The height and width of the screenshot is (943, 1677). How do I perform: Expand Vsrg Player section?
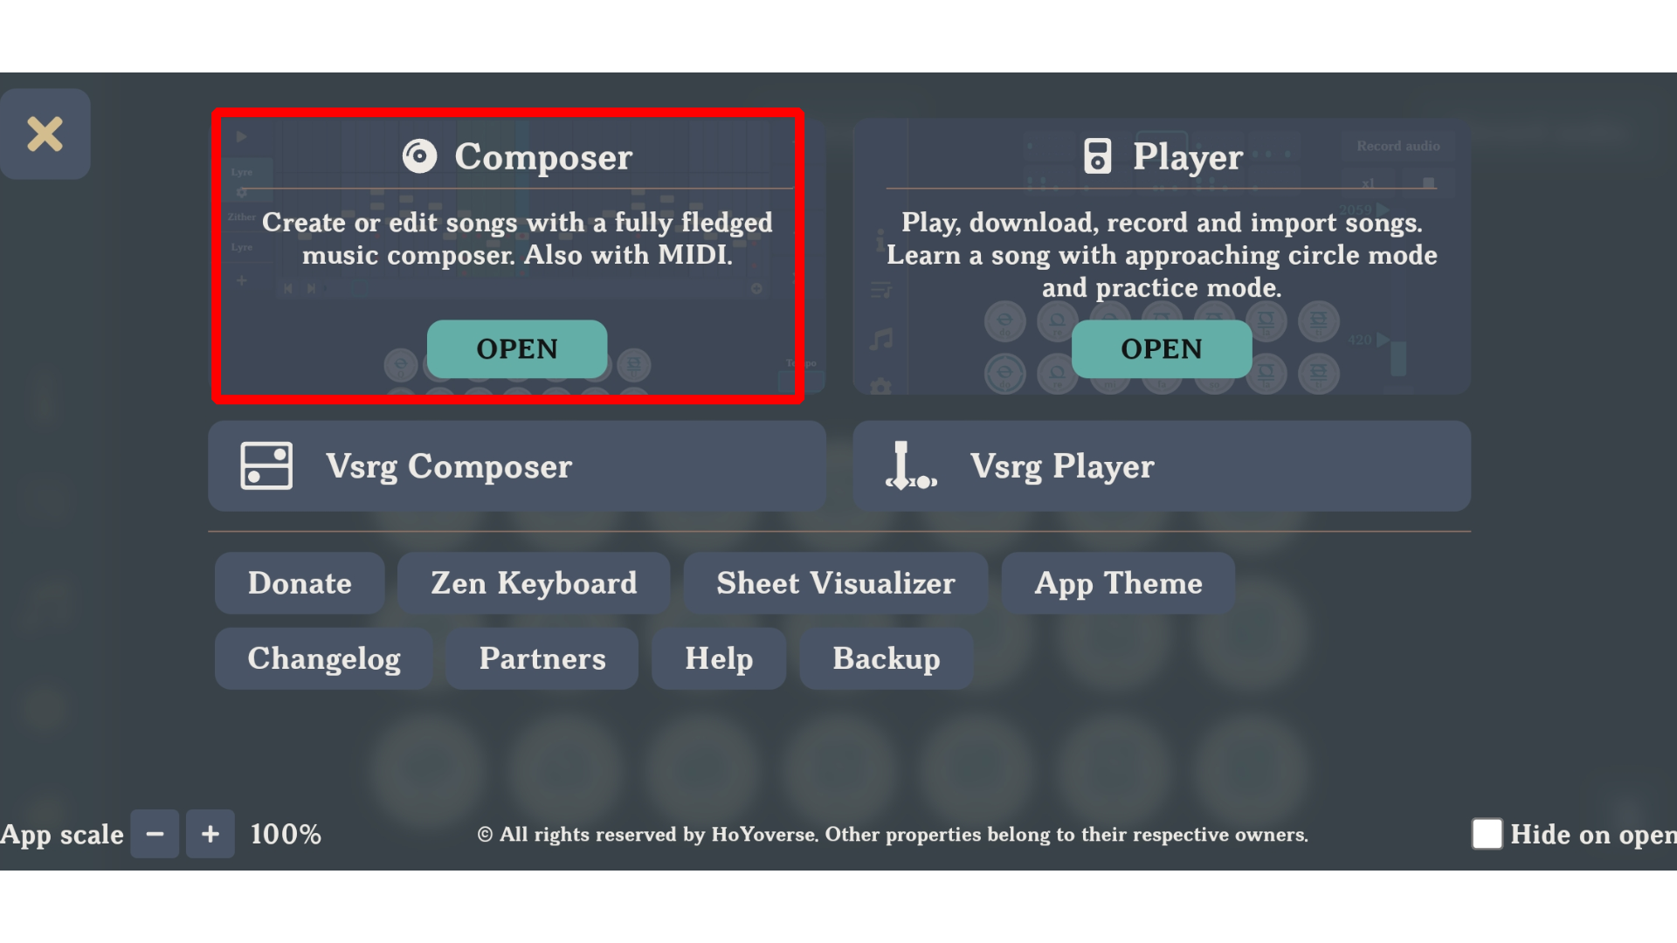(1160, 465)
